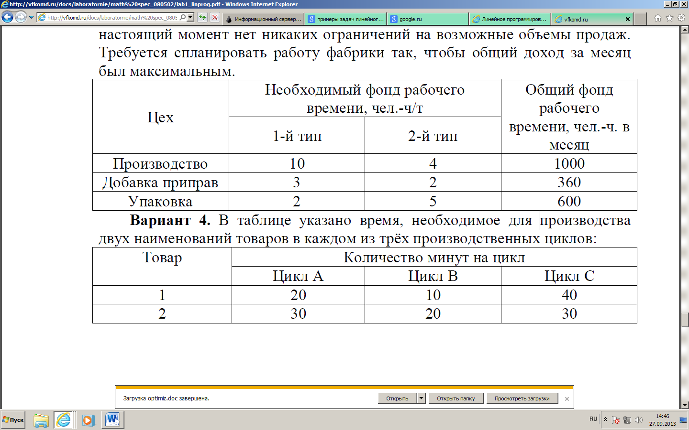This screenshot has width=689, height=430.
Task: Show hidden tray icons arrow
Action: click(x=605, y=419)
